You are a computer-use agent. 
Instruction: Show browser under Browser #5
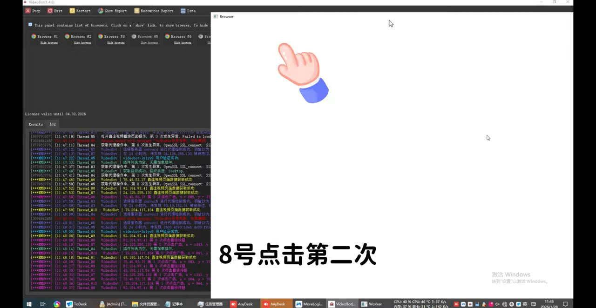tap(149, 42)
